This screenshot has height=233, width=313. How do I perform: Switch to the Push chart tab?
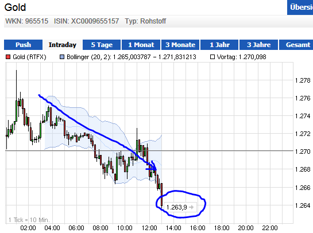coord(23,45)
